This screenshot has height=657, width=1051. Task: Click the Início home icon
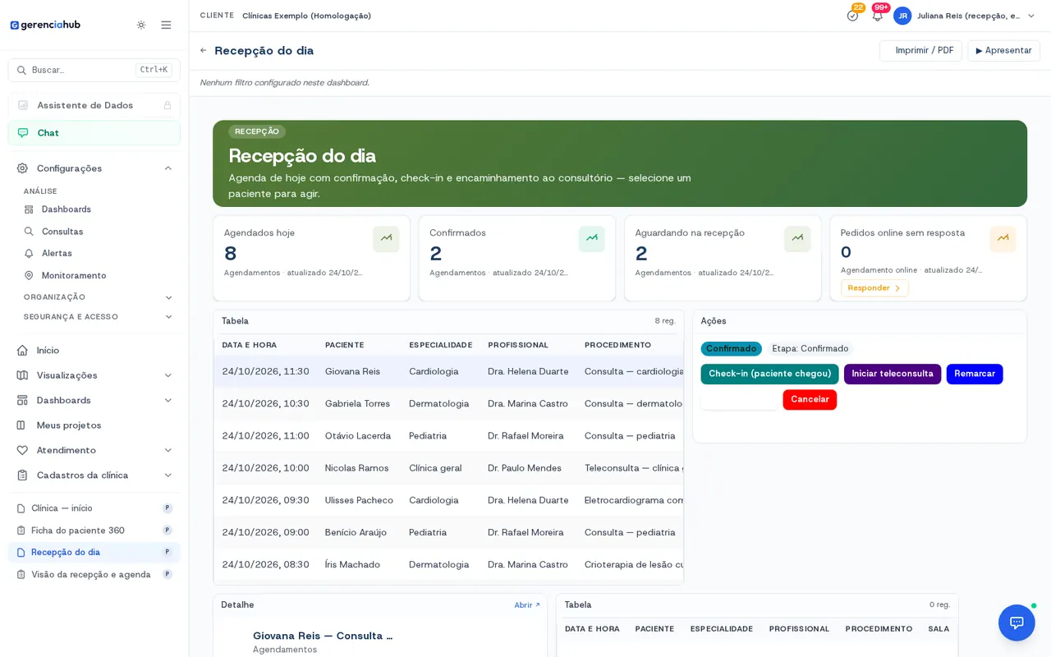tap(22, 350)
